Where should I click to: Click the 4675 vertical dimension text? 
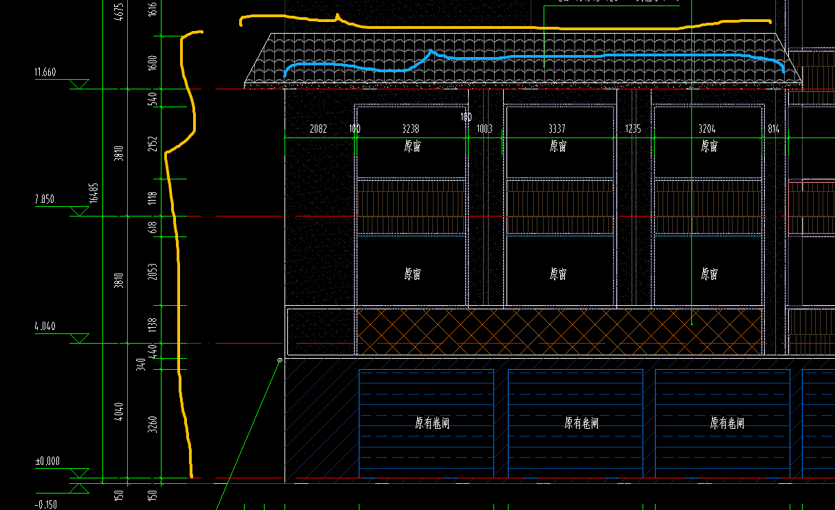coord(119,12)
